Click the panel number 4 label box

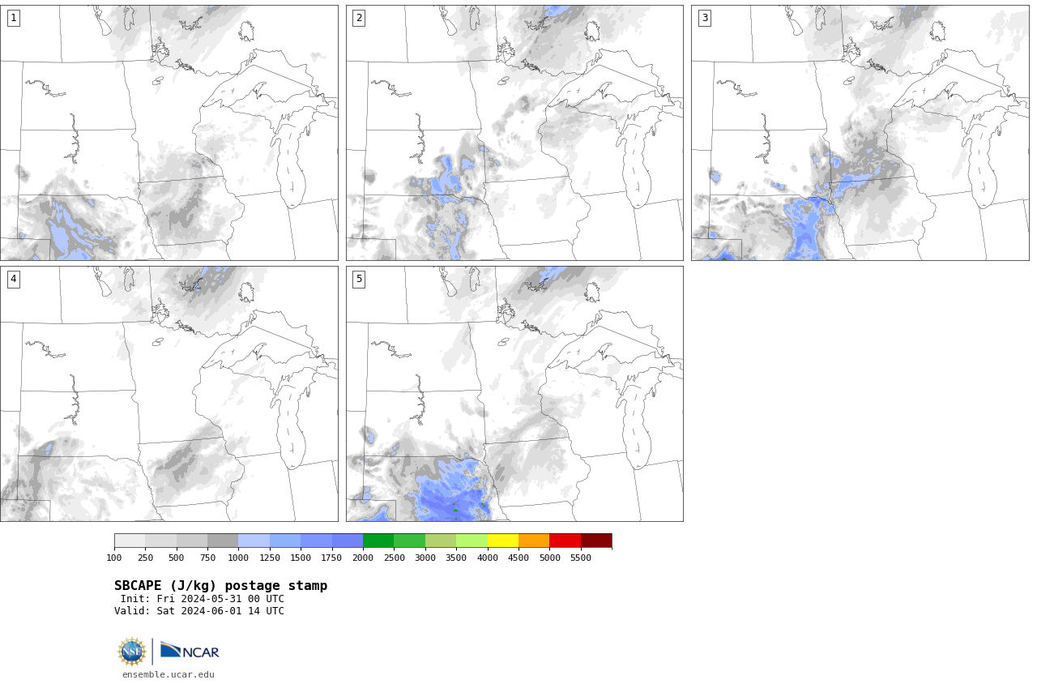13,279
